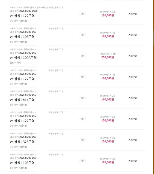154x174 pixels.
Task: Open the first vs 삼성 122구역 listing title
Action: coord(22,16)
